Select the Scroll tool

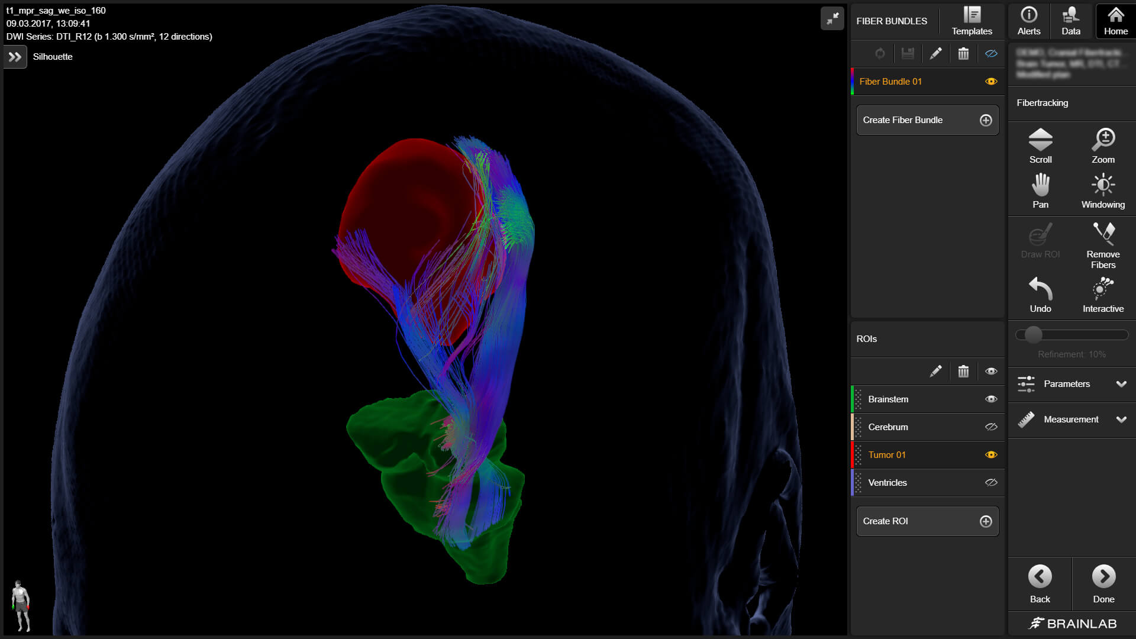point(1040,145)
